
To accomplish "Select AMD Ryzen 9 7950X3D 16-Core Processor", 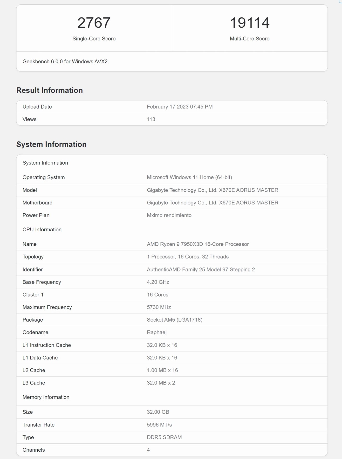I will click(x=198, y=244).
